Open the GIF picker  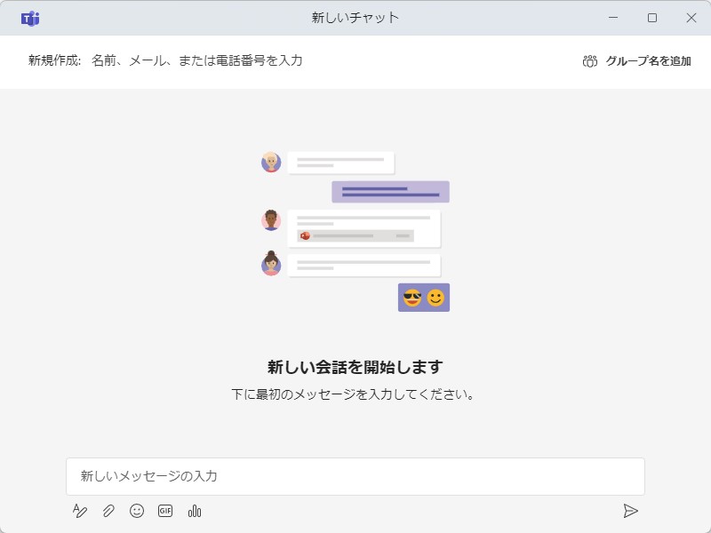(x=164, y=512)
